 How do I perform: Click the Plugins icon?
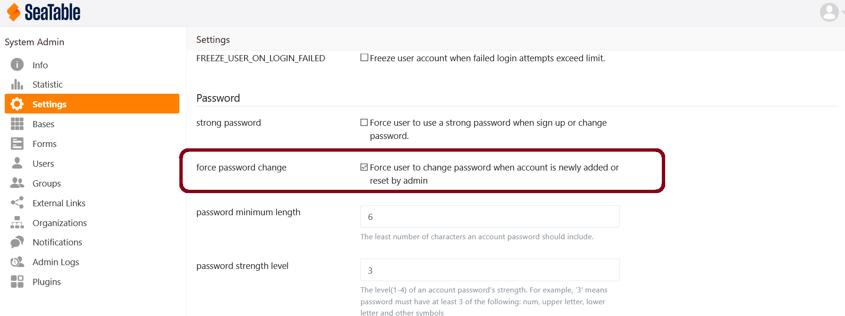(17, 282)
